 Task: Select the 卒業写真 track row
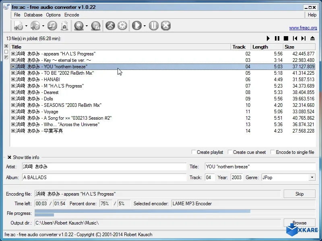163,131
